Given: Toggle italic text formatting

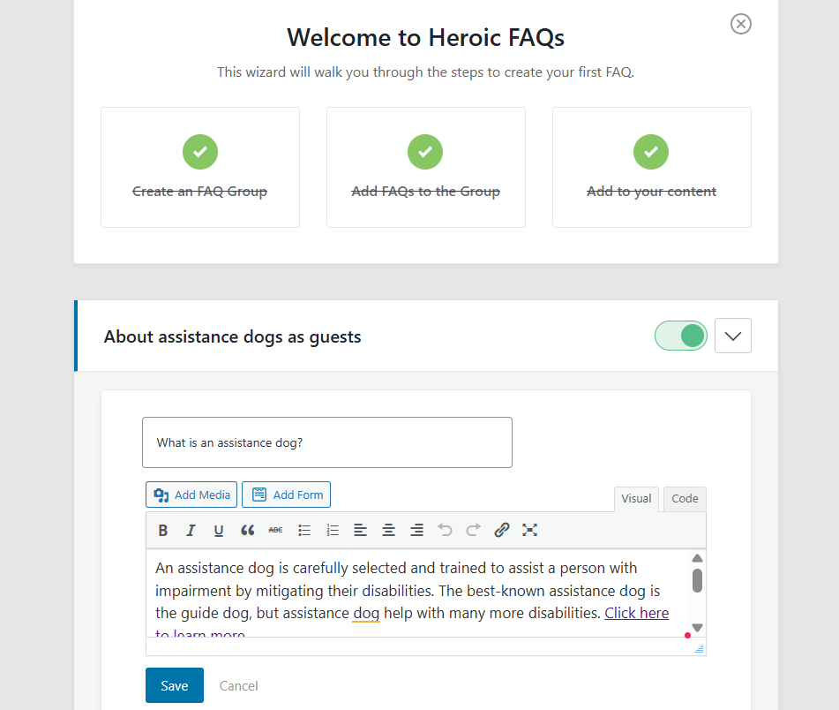Looking at the screenshot, I should (x=191, y=530).
